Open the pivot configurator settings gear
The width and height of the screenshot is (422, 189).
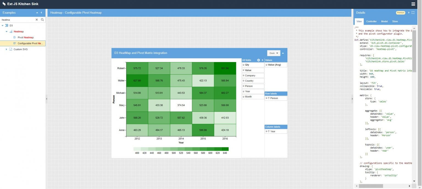(258, 60)
